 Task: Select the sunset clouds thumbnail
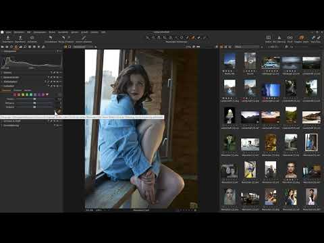point(271,117)
